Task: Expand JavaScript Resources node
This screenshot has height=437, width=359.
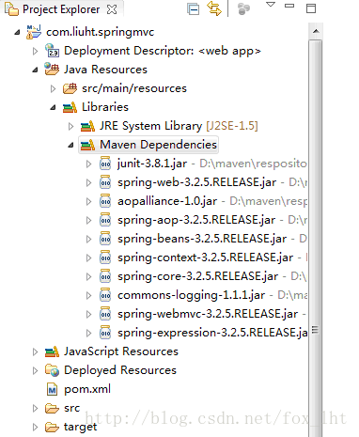Action: point(35,351)
